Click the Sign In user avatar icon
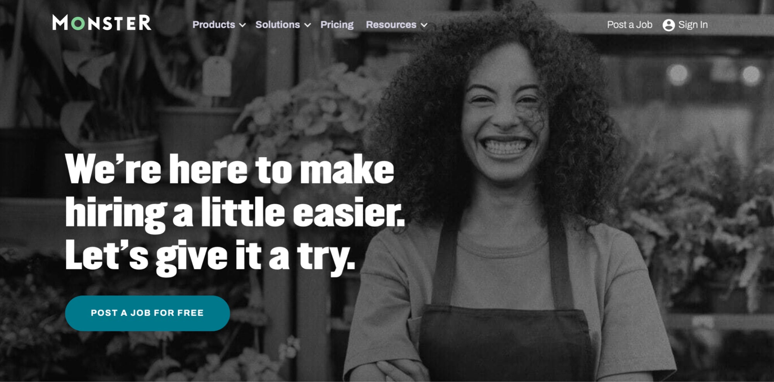The image size is (774, 382). point(669,25)
